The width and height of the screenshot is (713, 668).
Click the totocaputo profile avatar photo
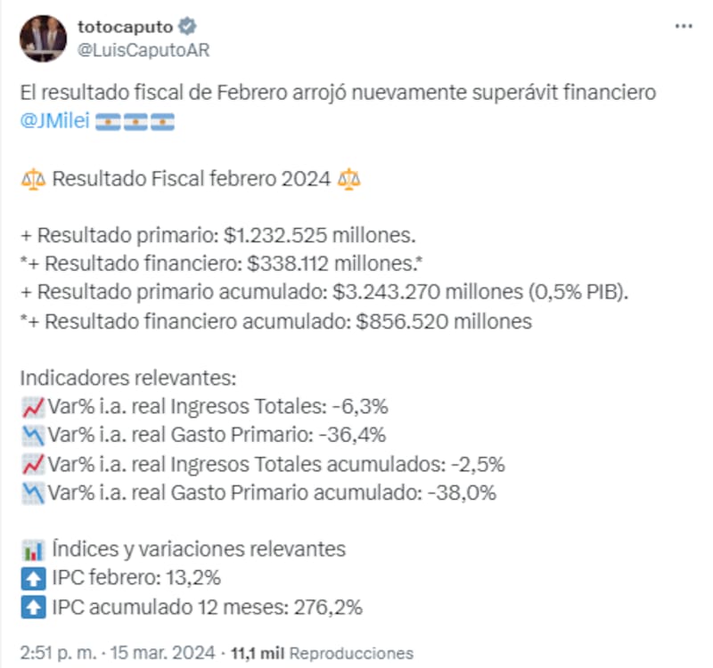tap(43, 38)
